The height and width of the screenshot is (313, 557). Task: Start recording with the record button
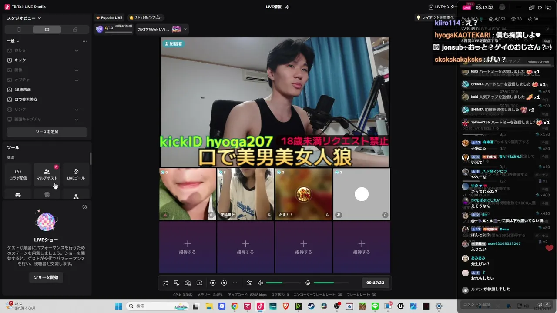(x=213, y=283)
